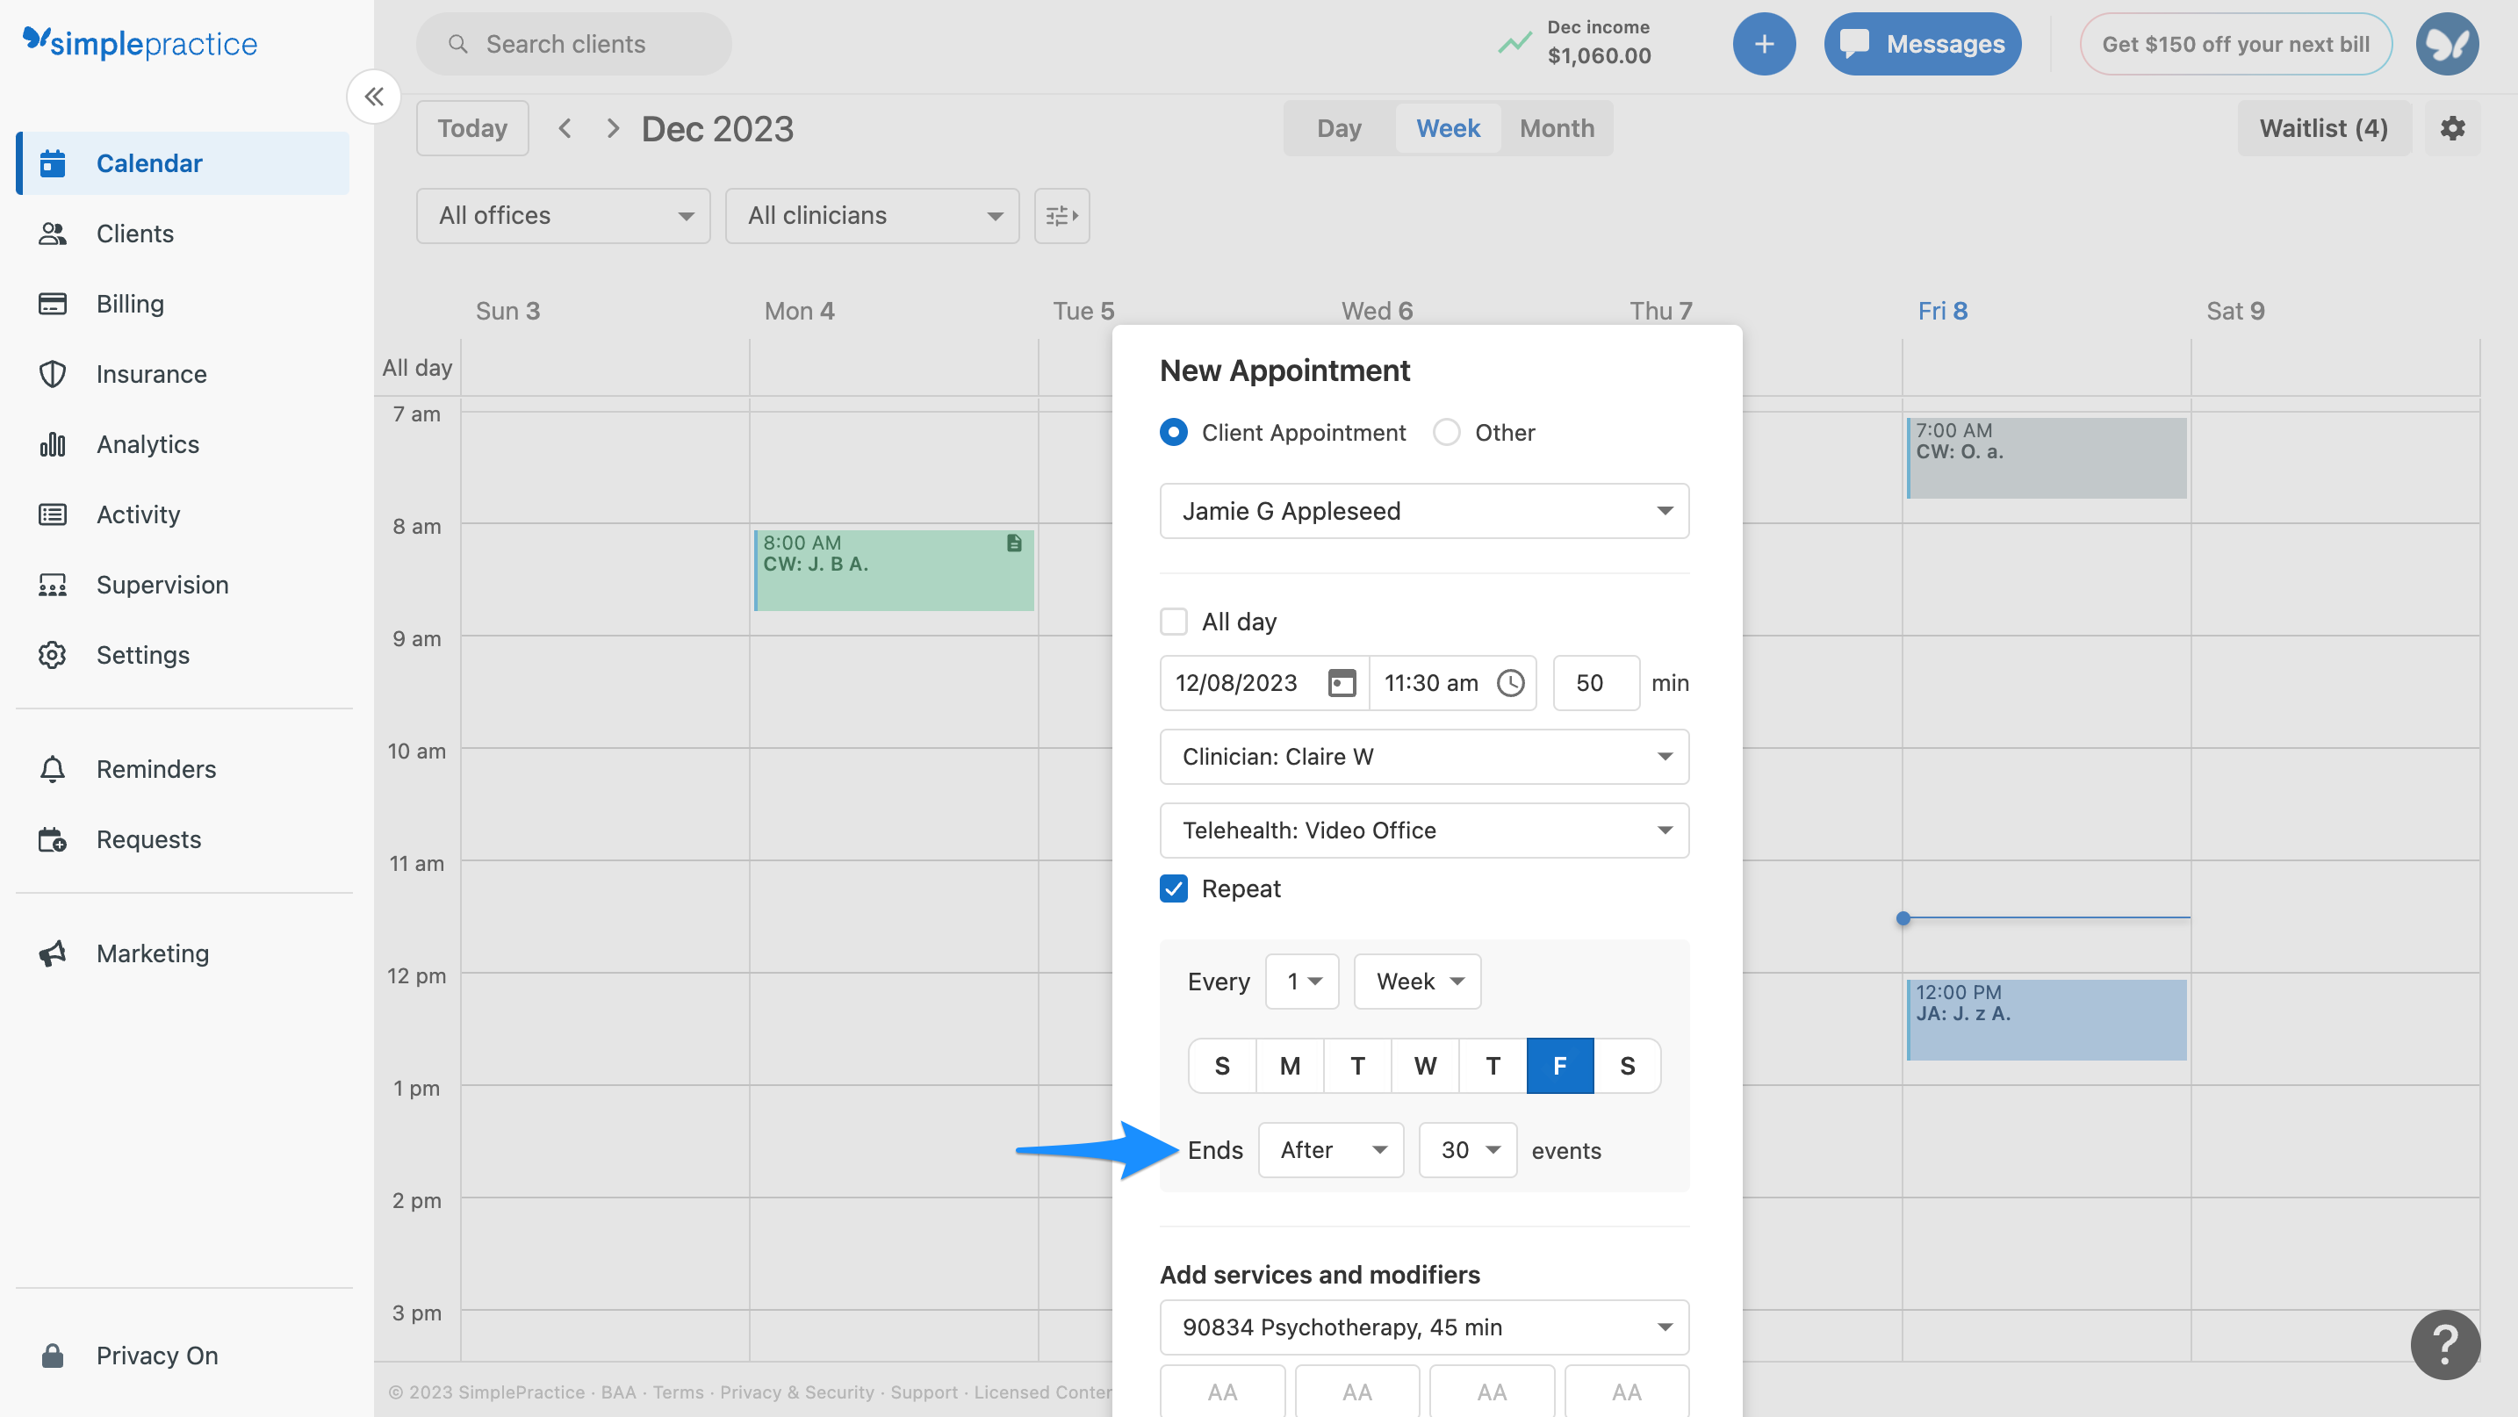Open the Ends After dropdown
The image size is (2518, 1417).
click(x=1330, y=1150)
